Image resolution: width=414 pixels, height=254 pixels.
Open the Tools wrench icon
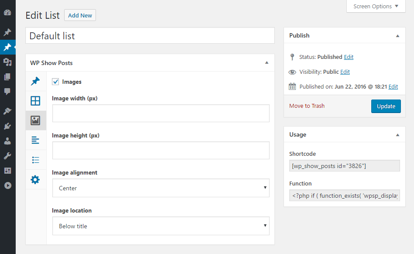pyautogui.click(x=7, y=156)
